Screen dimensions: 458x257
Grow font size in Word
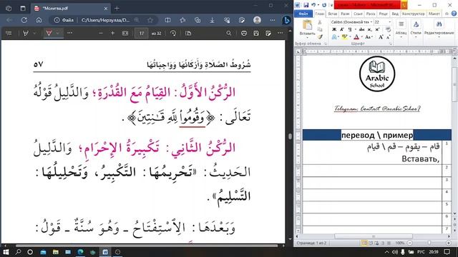click(x=381, y=37)
